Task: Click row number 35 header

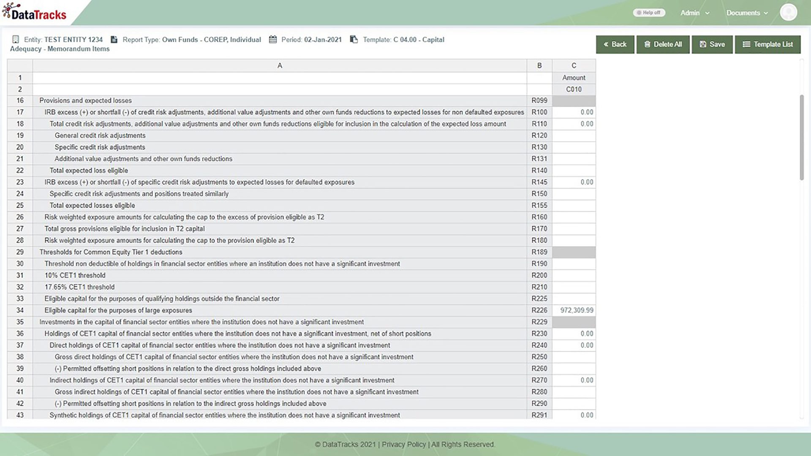Action: [x=20, y=322]
